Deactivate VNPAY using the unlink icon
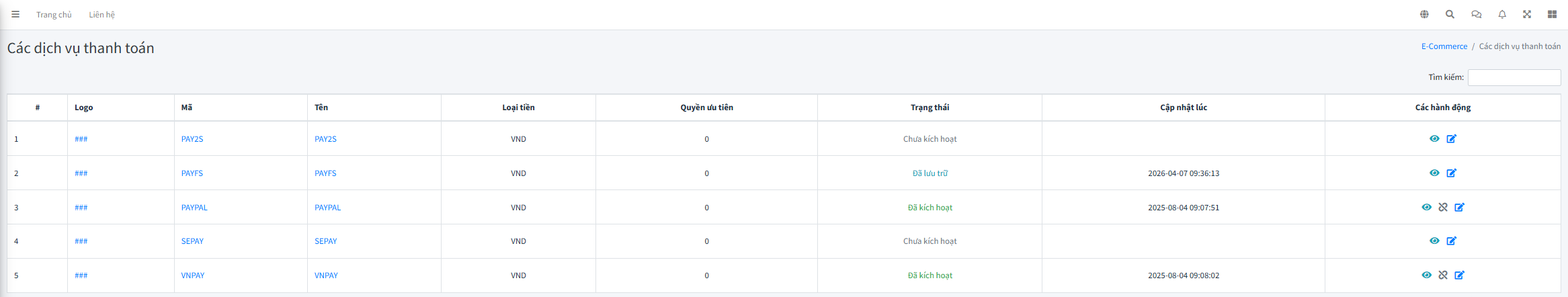Viewport: 1568px width, 297px height. click(1443, 275)
